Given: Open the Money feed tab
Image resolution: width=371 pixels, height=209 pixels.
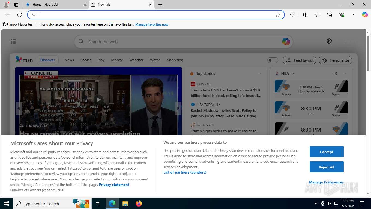Looking at the screenshot, I should pos(117,60).
